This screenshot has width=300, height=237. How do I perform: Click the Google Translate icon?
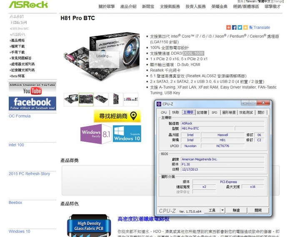(251, 27)
